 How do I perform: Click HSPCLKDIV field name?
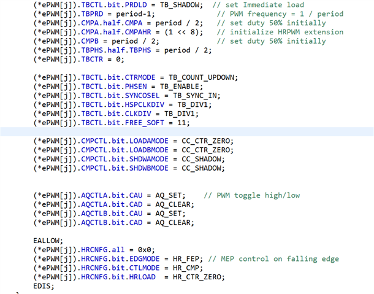[145, 105]
